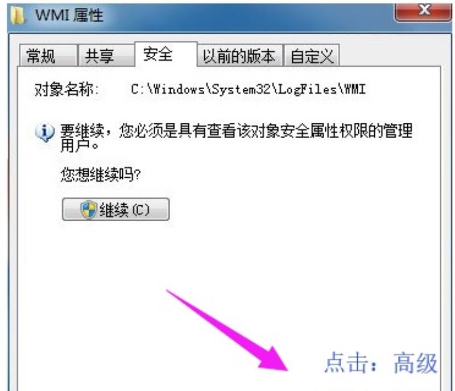Switch to the 常规 tab
Screen dimensions: 455x391
click(48, 55)
